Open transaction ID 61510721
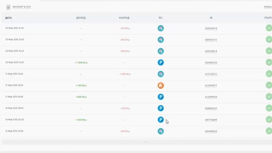 click(211, 74)
